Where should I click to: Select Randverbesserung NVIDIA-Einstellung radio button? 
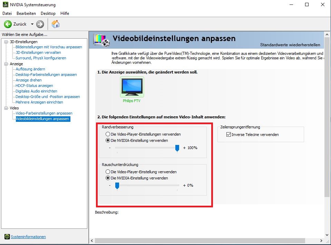point(108,140)
